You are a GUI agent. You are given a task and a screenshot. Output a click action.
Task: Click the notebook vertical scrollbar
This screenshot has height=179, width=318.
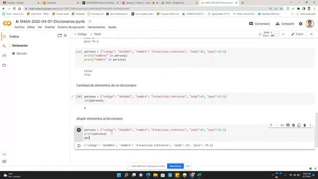(317, 130)
